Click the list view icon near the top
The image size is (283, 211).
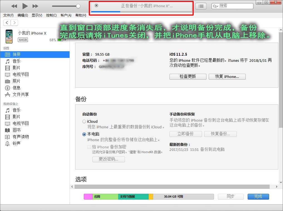(x=201, y=6)
